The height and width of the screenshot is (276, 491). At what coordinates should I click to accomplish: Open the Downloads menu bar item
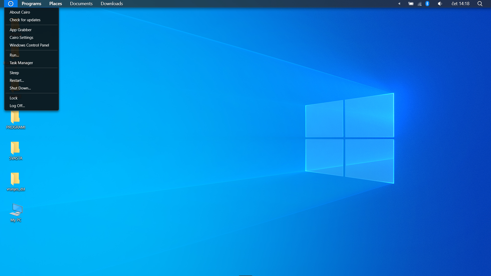point(112,4)
